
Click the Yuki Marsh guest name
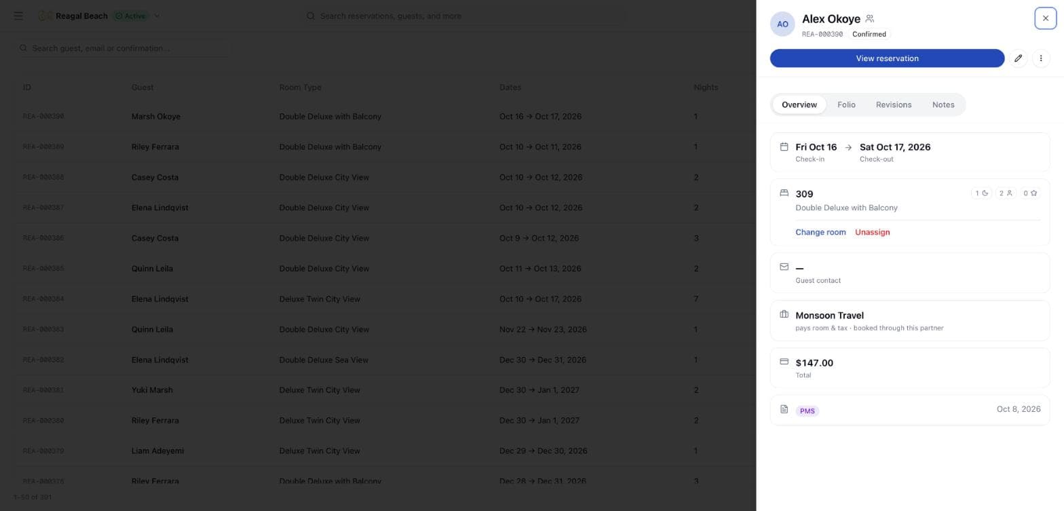(152, 390)
